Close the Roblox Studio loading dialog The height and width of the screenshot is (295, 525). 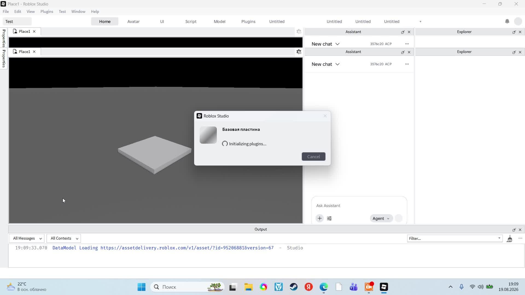(x=325, y=116)
